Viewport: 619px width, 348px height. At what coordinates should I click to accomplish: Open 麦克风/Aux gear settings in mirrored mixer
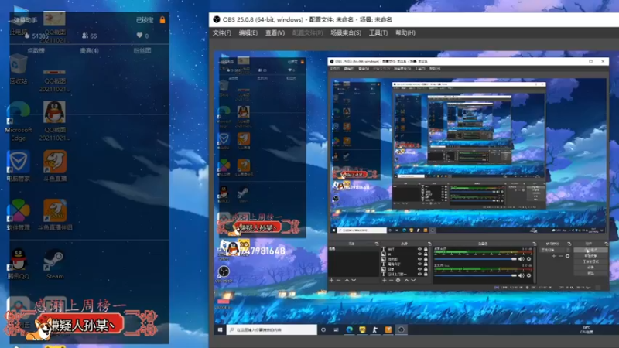[x=528, y=275]
